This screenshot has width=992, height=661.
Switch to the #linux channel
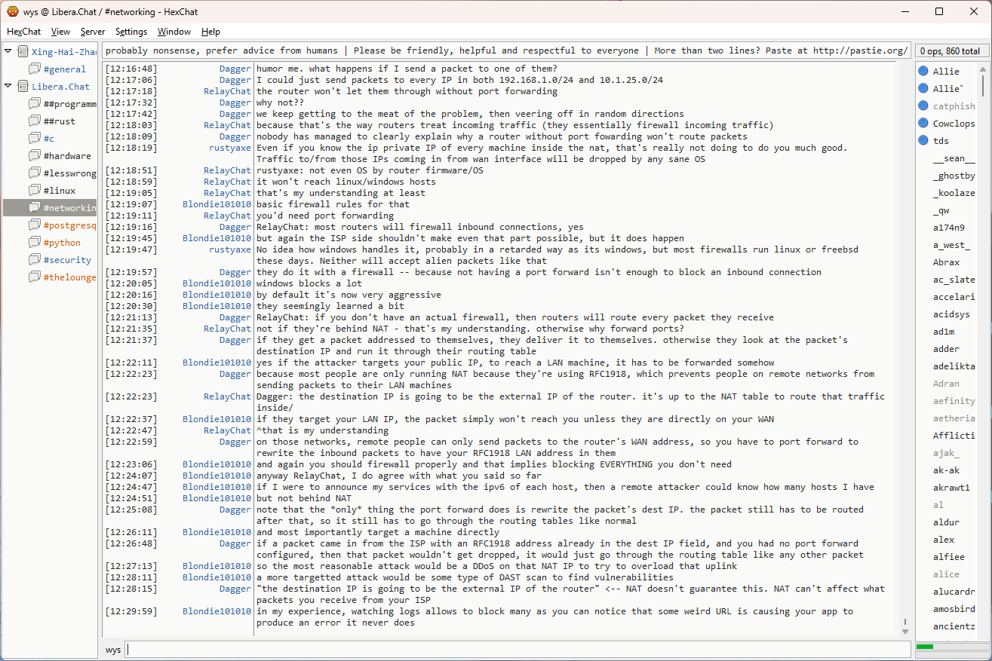[x=59, y=191]
